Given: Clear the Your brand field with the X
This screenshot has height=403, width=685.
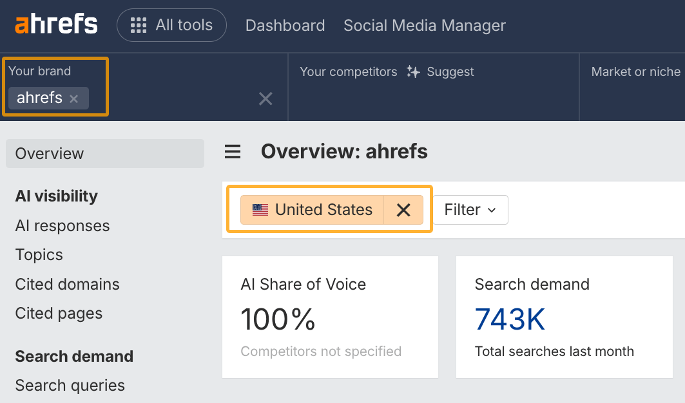Looking at the screenshot, I should pyautogui.click(x=265, y=98).
